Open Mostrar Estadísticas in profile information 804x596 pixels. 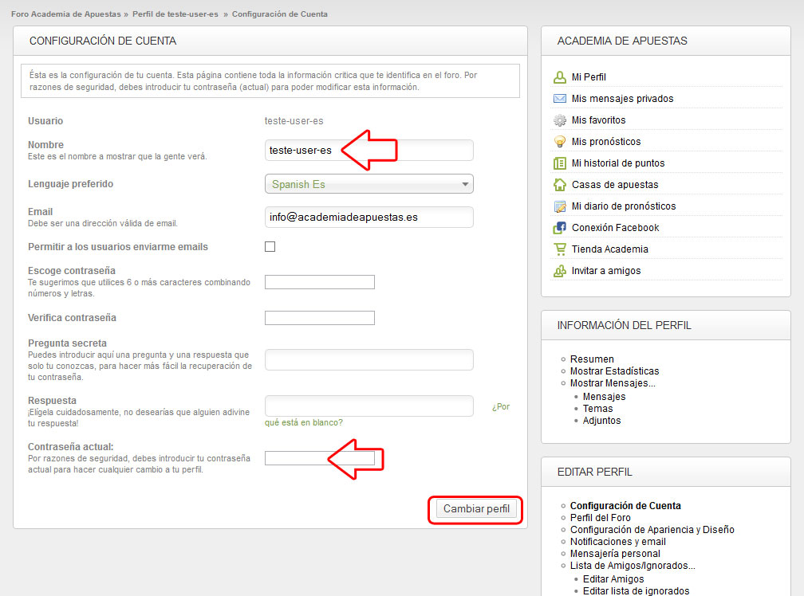[614, 371]
